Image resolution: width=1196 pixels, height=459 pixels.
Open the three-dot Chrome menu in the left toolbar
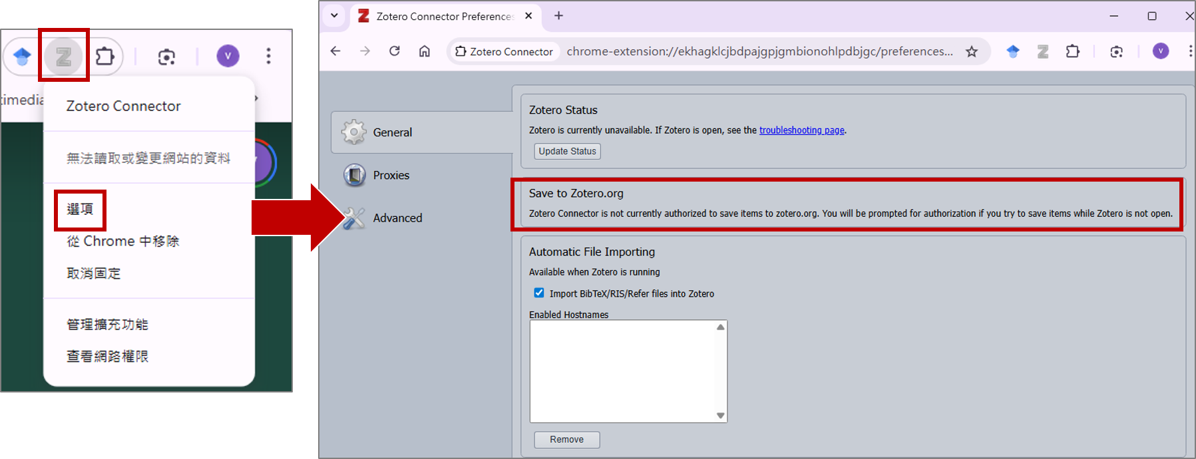tap(268, 56)
